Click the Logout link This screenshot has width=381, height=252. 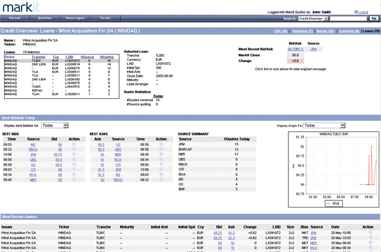(363, 12)
